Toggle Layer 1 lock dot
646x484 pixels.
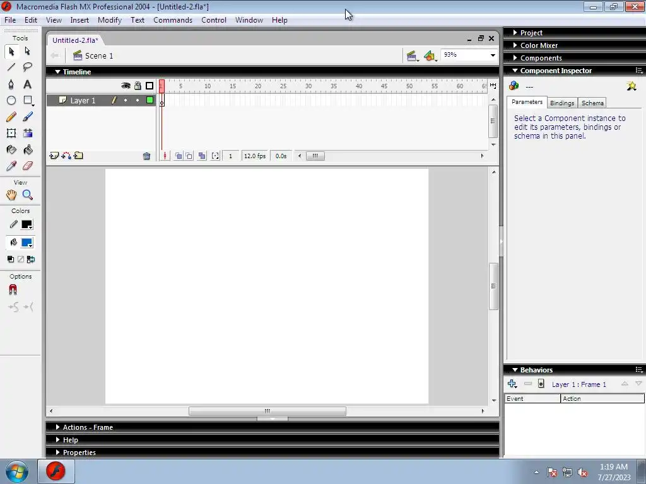pyautogui.click(x=138, y=100)
